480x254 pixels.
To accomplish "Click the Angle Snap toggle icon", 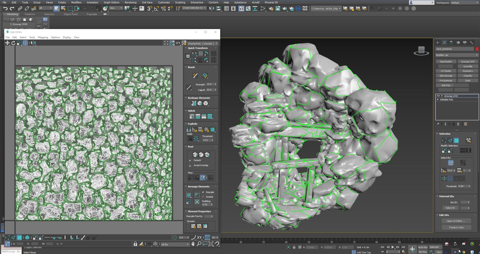I will pos(156,8).
